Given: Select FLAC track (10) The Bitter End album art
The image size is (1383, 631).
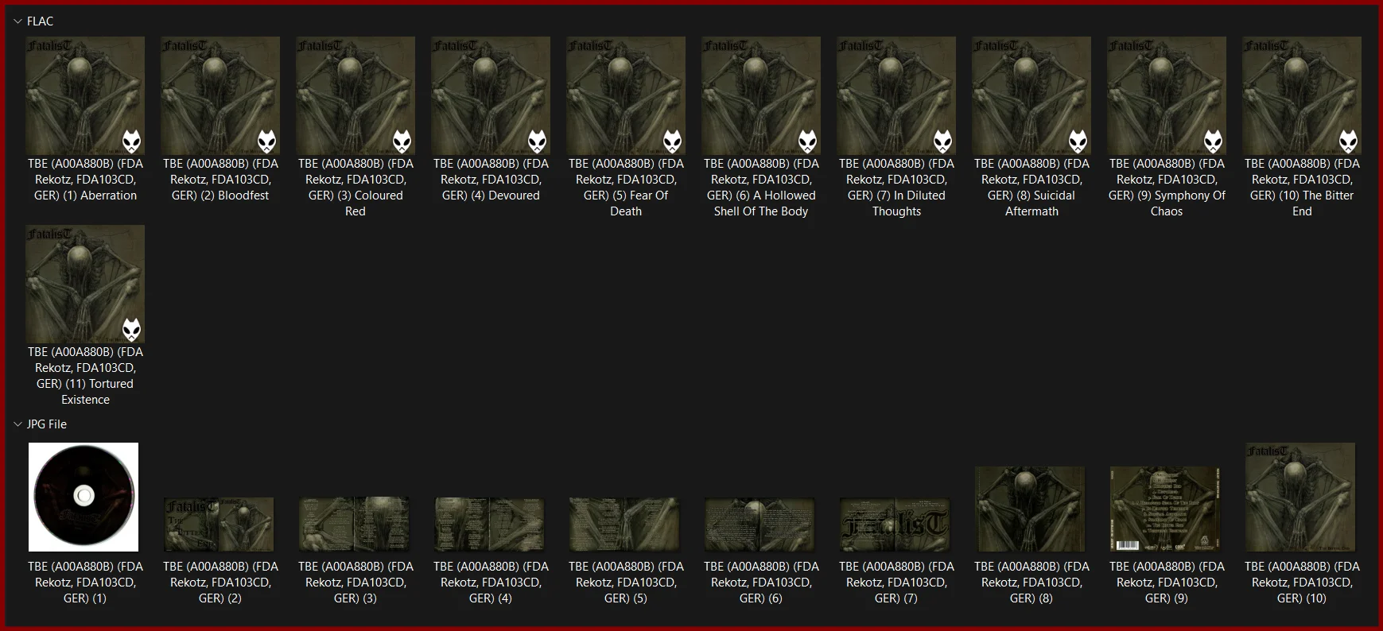Looking at the screenshot, I should 1302,95.
